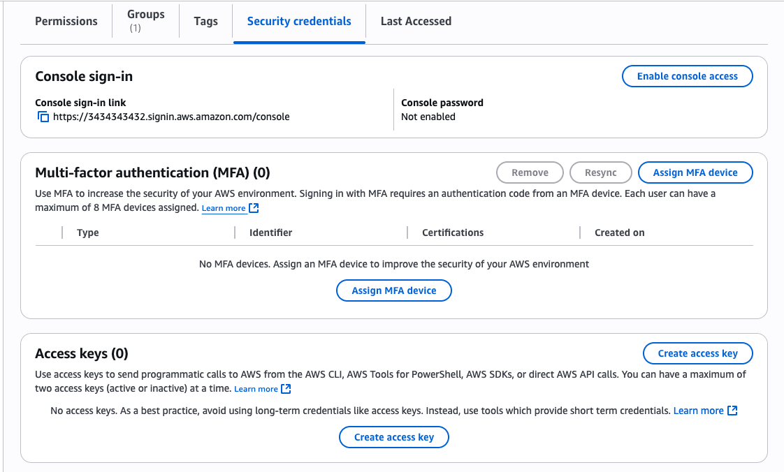Click the Type column header

(x=88, y=233)
